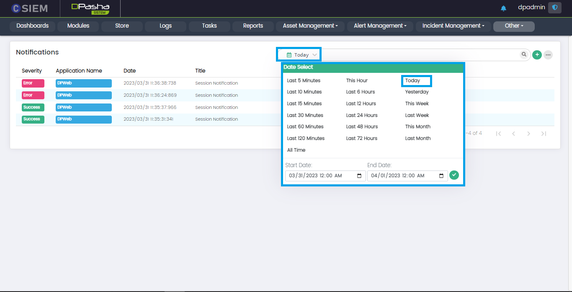The image size is (572, 292).
Task: Open the gray more options ellipsis
Action: 548,55
